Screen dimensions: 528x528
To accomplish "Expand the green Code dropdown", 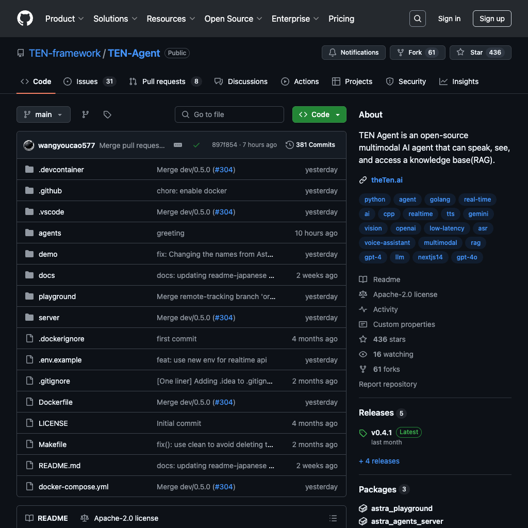I will [x=319, y=114].
